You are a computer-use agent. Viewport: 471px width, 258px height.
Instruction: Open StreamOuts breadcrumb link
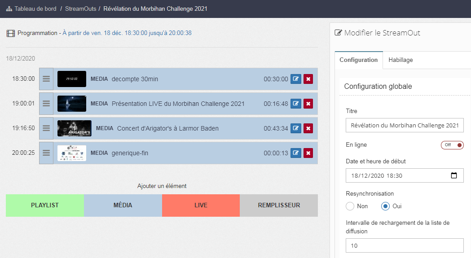click(80, 9)
